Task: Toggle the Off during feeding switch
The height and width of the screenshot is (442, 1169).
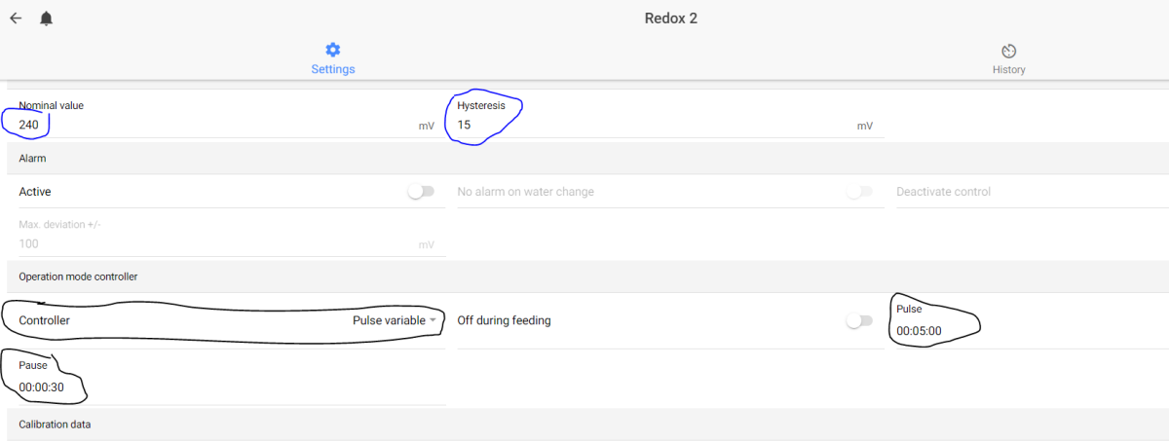Action: 860,320
